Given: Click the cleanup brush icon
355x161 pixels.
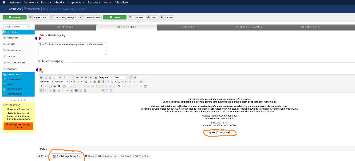Looking at the screenshot, I should (x=135, y=77).
